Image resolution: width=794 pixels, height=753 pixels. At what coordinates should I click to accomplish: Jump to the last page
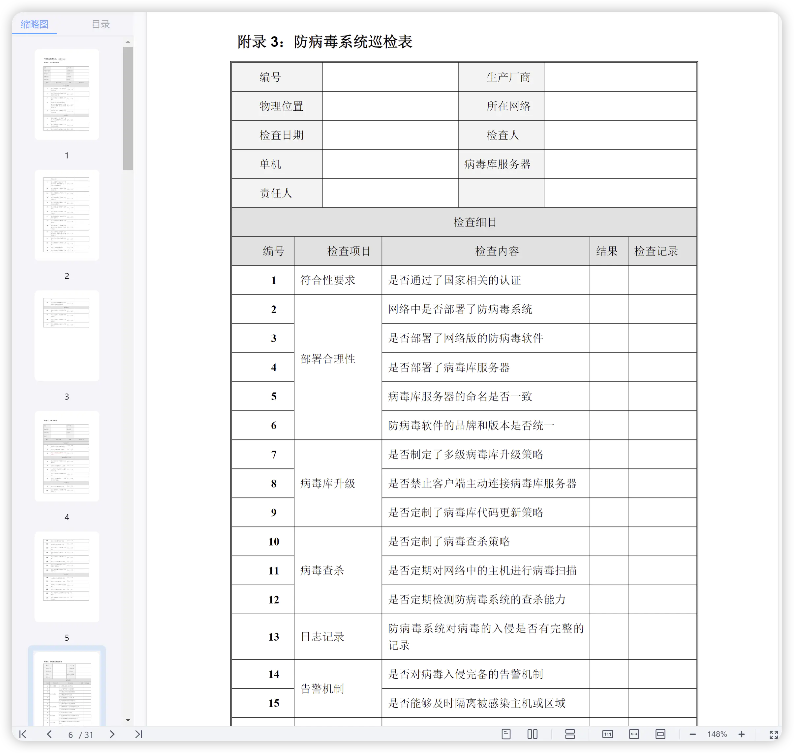[138, 734]
